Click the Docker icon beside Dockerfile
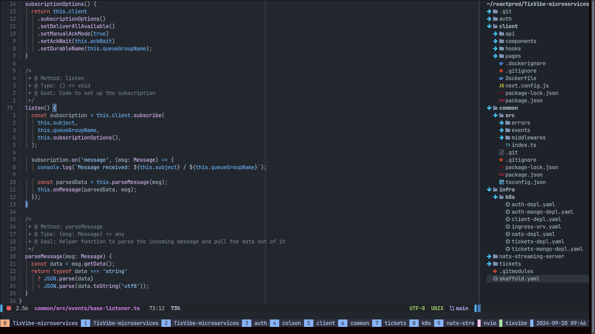Screen dimensions: 595x334 [501, 78]
